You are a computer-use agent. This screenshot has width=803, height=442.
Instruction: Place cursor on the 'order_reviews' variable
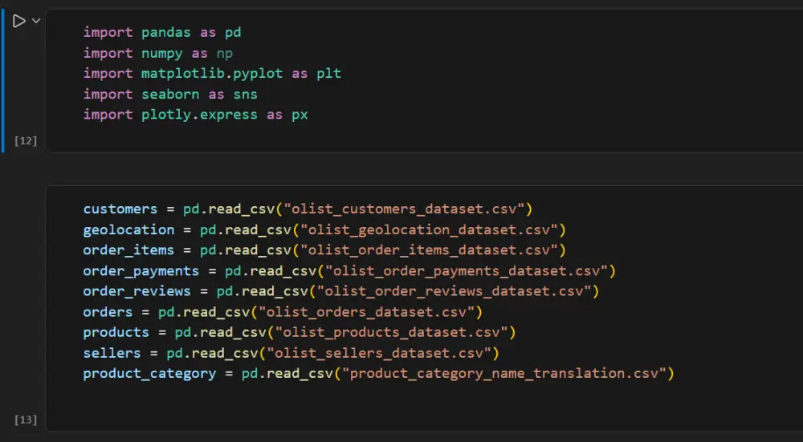tap(137, 291)
